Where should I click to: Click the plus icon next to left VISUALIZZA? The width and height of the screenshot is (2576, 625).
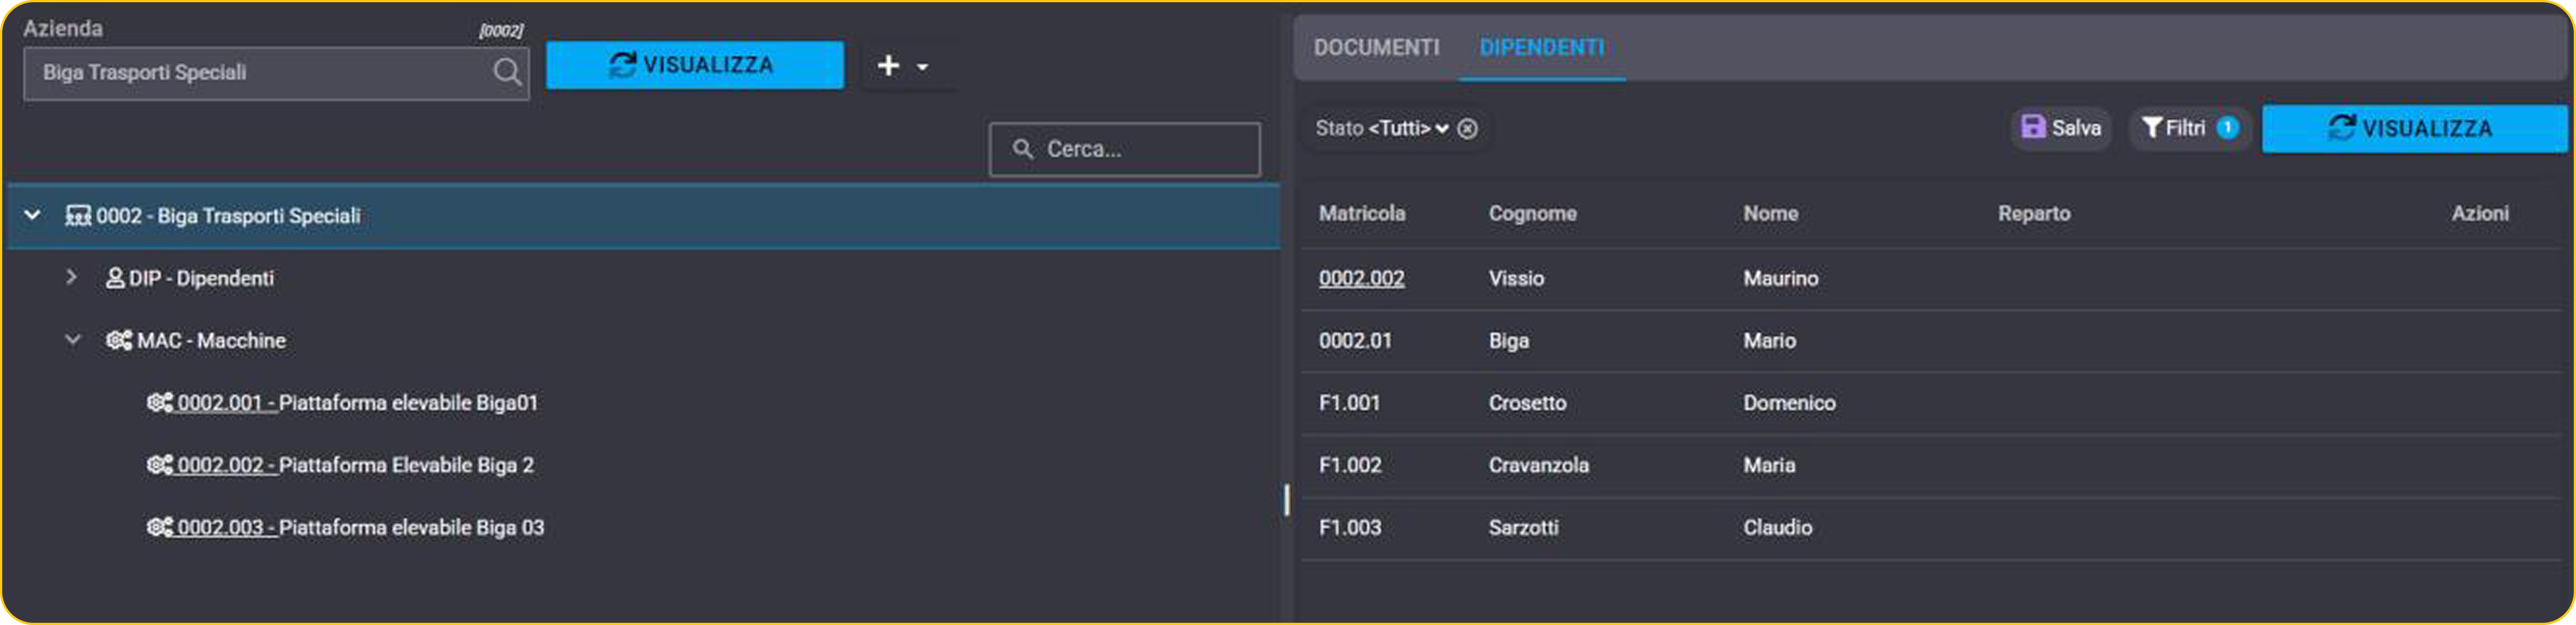tap(888, 66)
